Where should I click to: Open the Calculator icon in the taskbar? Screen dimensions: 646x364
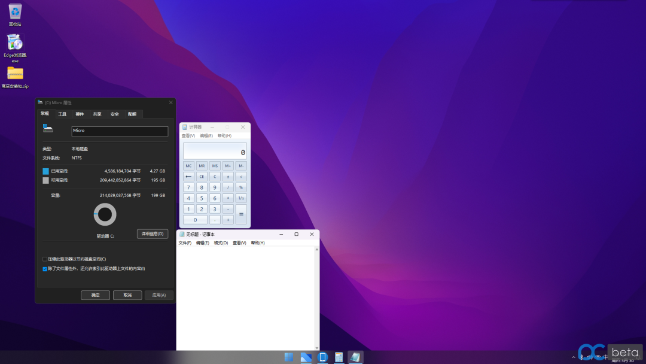click(x=339, y=357)
